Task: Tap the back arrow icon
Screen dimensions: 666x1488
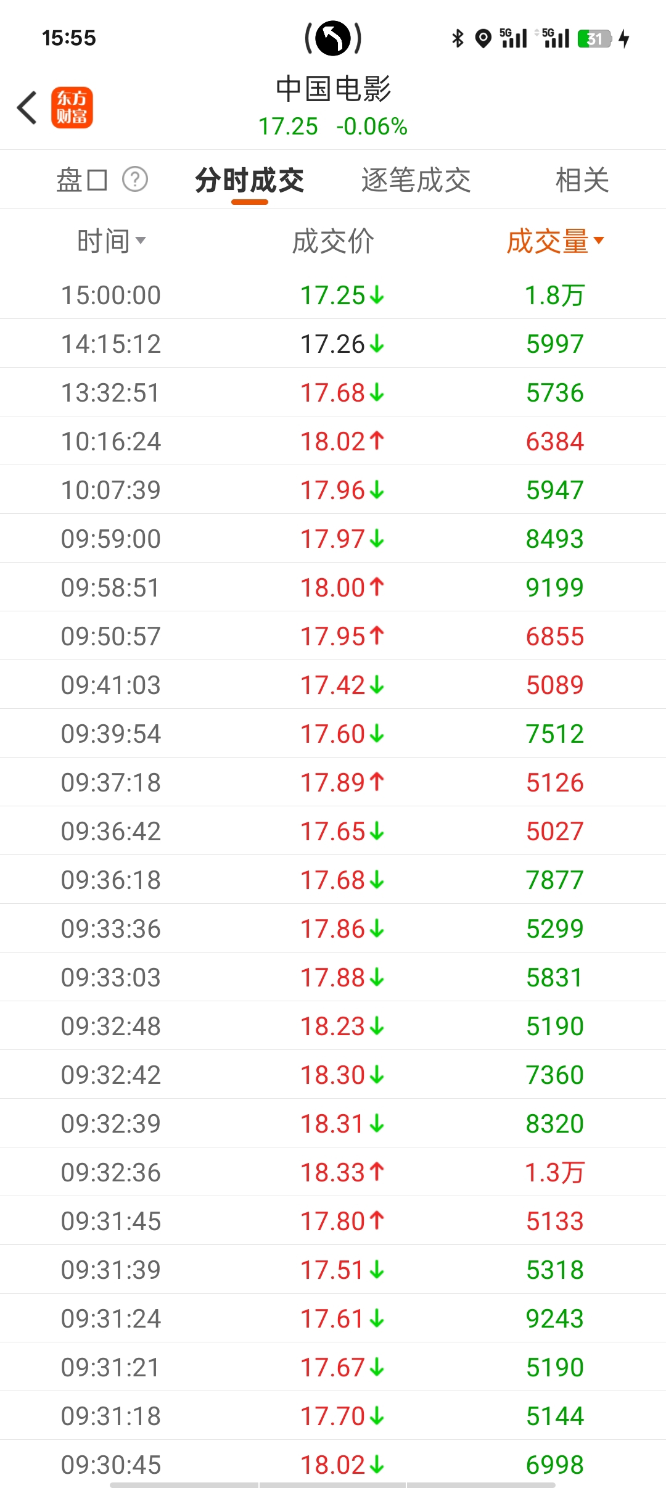Action: (27, 107)
